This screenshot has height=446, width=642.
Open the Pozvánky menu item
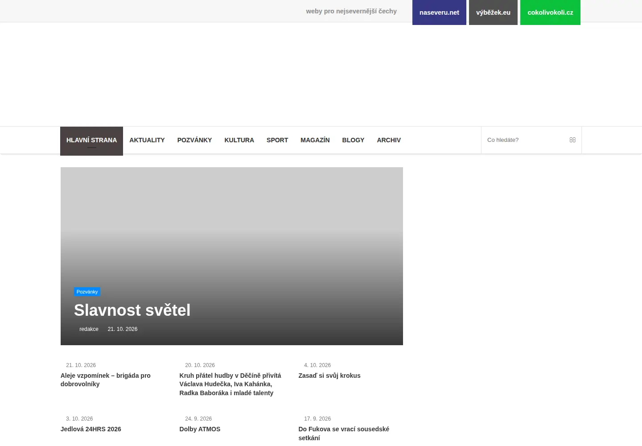(194, 140)
